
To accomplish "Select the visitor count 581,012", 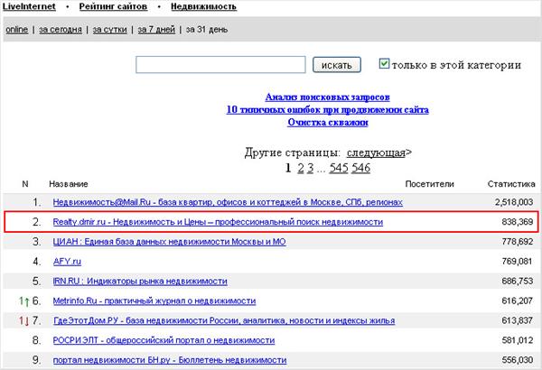I will tap(518, 340).
